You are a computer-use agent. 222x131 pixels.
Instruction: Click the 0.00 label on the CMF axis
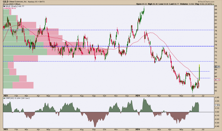pyautogui.click(x=217, y=112)
